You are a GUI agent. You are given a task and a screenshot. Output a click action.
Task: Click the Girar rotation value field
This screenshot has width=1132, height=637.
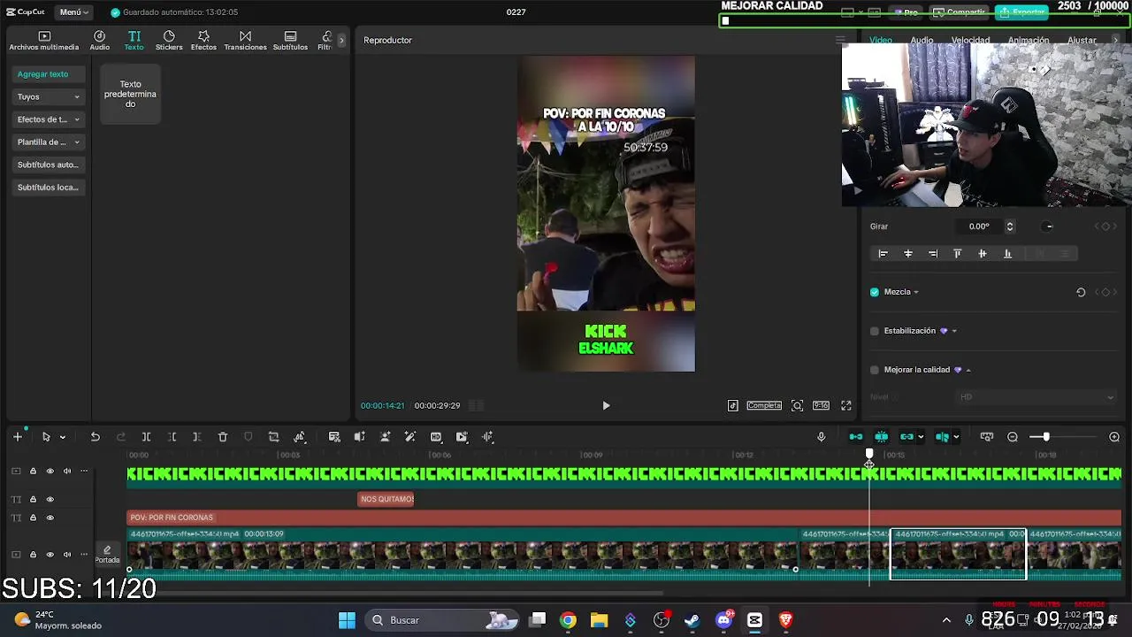click(979, 226)
